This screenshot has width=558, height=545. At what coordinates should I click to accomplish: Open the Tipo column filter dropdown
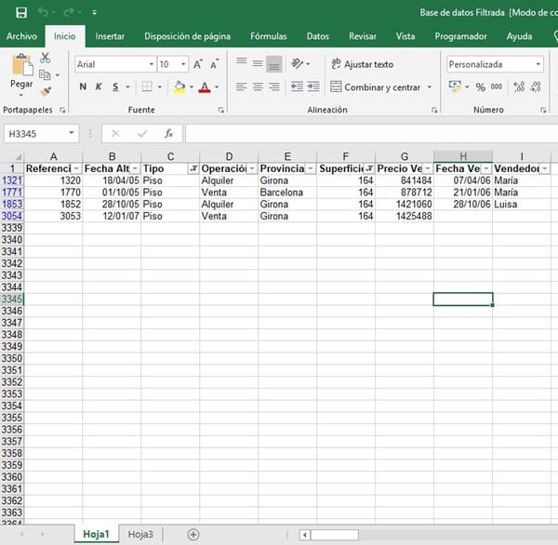point(193,168)
